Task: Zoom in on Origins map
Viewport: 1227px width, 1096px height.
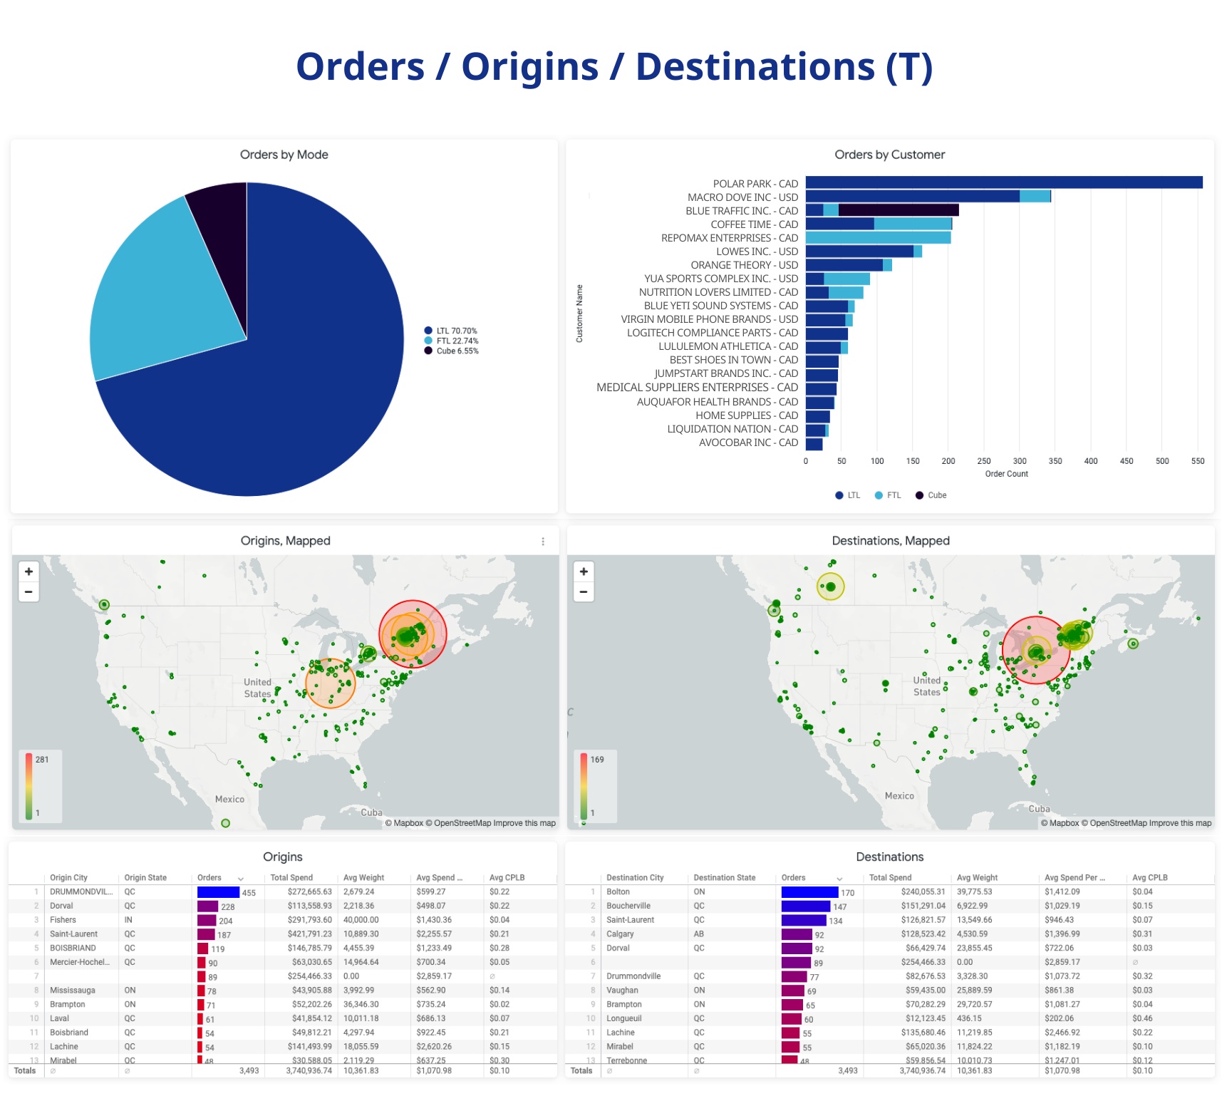Action: (29, 572)
